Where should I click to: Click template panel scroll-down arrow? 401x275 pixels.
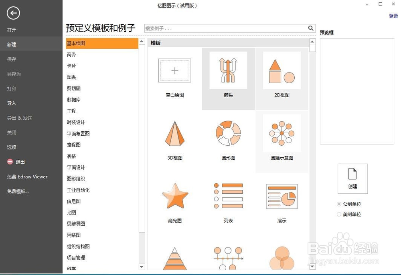(x=312, y=266)
